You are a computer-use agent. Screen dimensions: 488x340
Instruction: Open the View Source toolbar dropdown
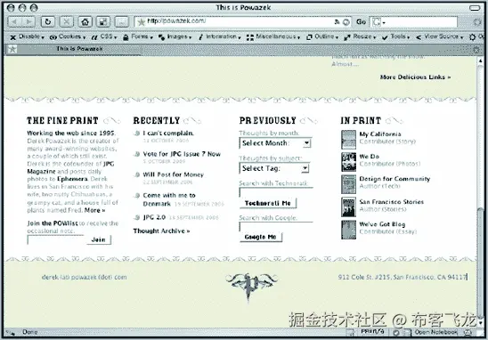click(439, 37)
